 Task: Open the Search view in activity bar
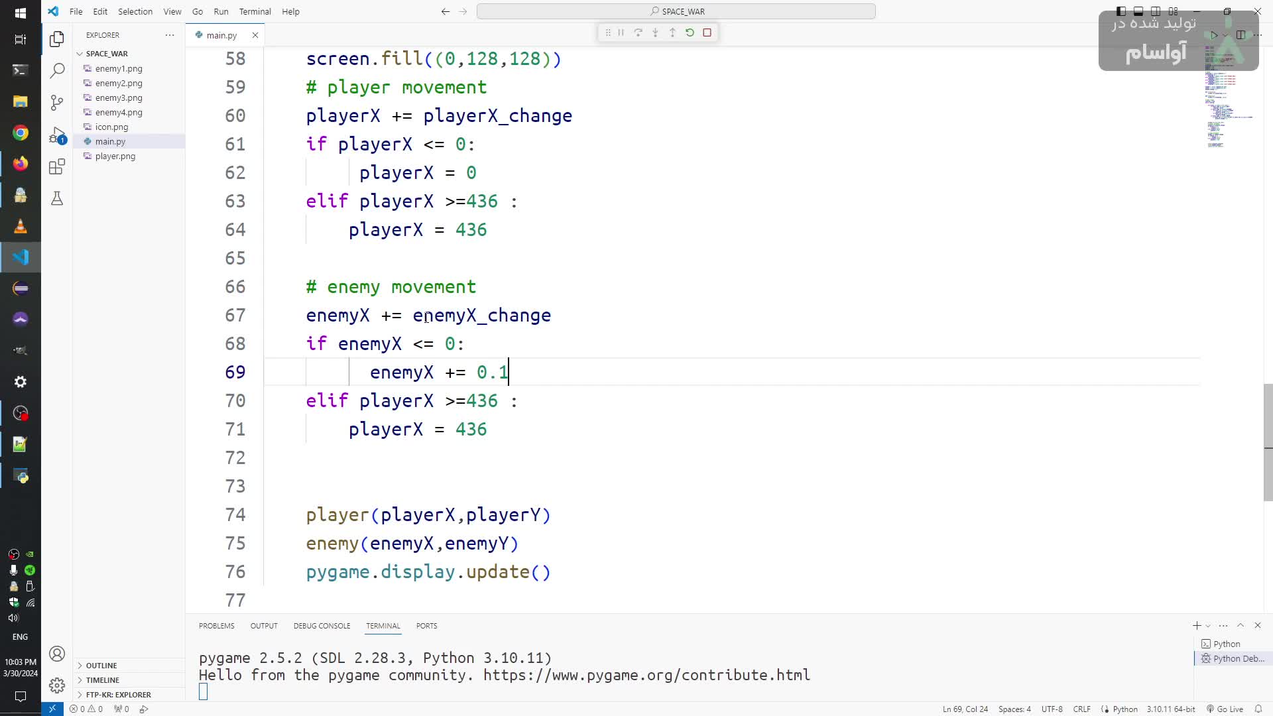(x=57, y=70)
